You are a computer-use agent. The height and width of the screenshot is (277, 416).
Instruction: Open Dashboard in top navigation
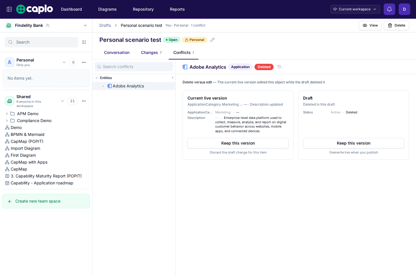[71, 9]
